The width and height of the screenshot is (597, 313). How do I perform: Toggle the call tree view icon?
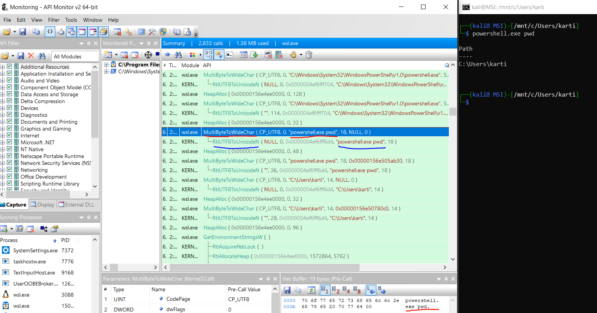pyautogui.click(x=208, y=55)
